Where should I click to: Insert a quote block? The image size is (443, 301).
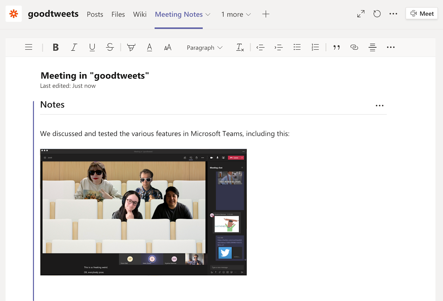point(336,48)
